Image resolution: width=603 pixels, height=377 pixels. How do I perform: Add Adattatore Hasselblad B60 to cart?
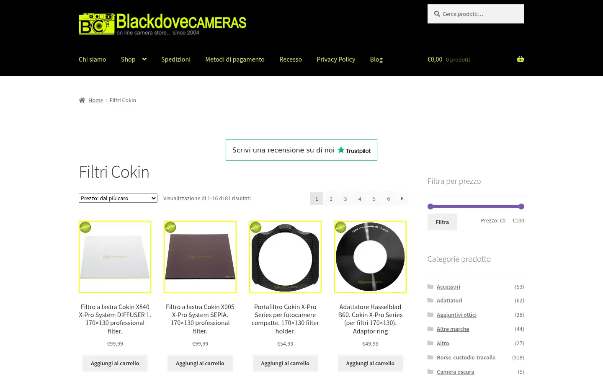pos(370,363)
